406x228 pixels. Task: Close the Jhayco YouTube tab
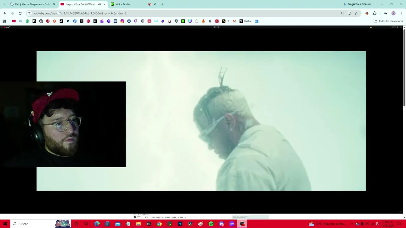(104, 4)
